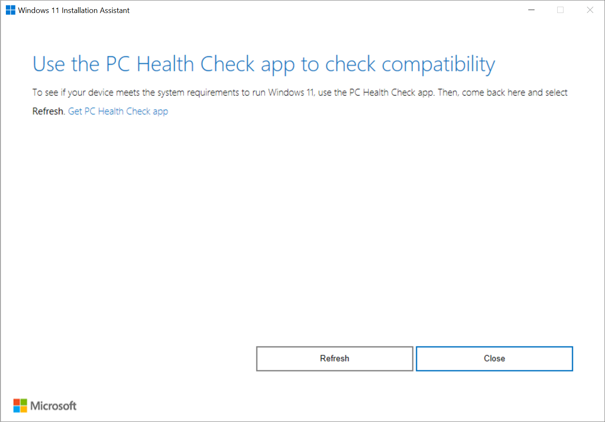Click the Microsoft logo at bottom left
605x422 pixels.
tap(44, 405)
